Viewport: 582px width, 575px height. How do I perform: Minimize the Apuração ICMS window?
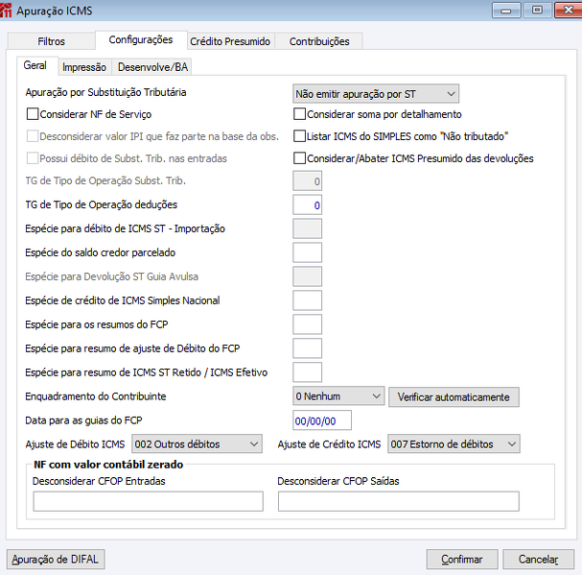coord(506,11)
